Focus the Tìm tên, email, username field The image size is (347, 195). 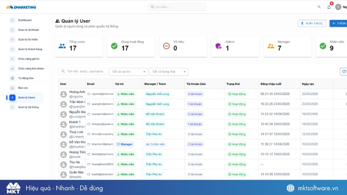pyautogui.click(x=83, y=71)
